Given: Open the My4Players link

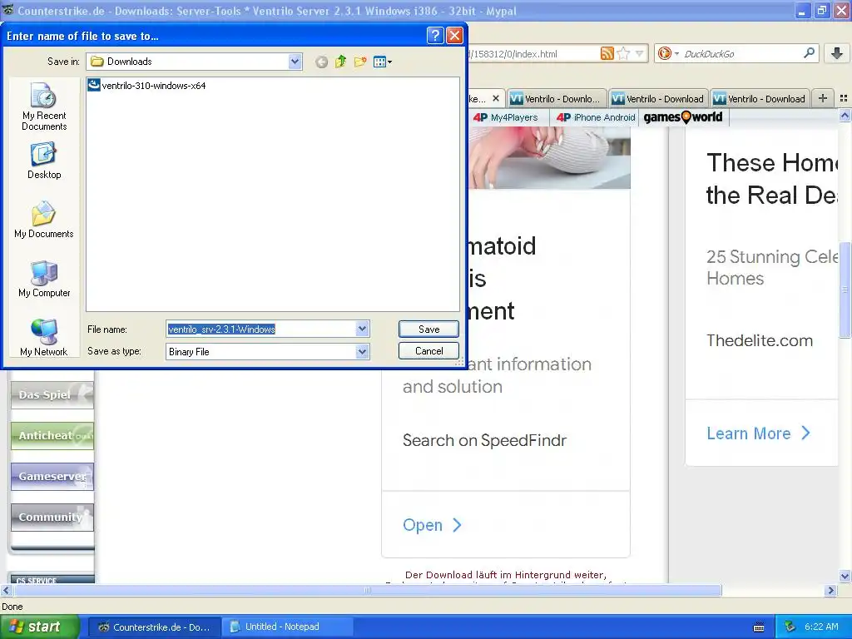Looking at the screenshot, I should pyautogui.click(x=505, y=117).
